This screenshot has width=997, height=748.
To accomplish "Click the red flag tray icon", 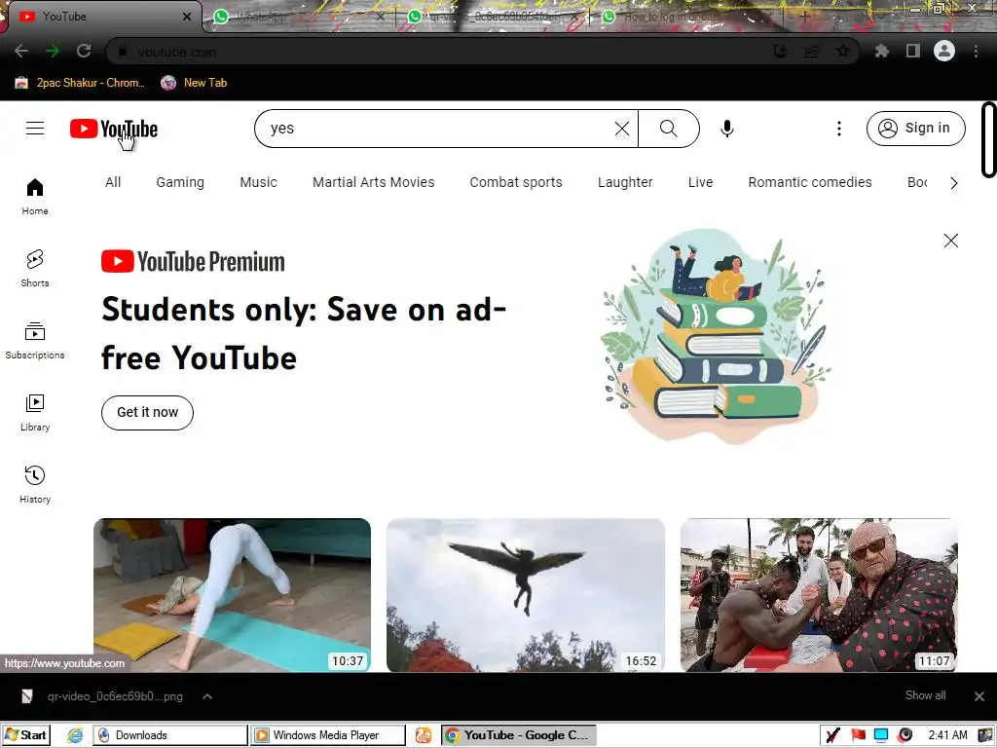I will coord(859,735).
